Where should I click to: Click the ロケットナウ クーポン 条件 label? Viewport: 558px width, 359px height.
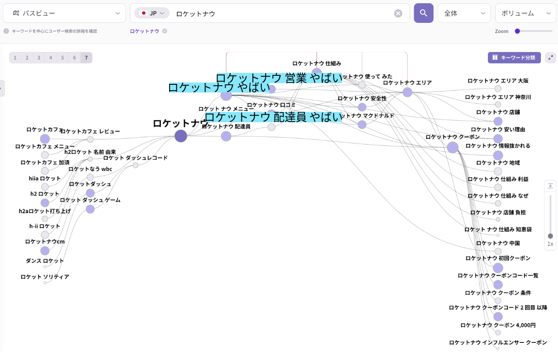[498, 293]
